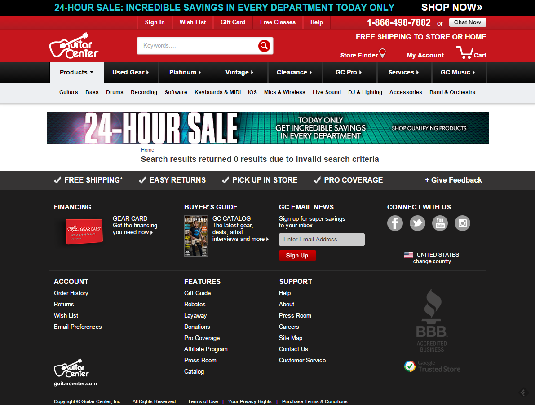Focus the Enter Email Address field
The image size is (535, 405).
(x=322, y=240)
